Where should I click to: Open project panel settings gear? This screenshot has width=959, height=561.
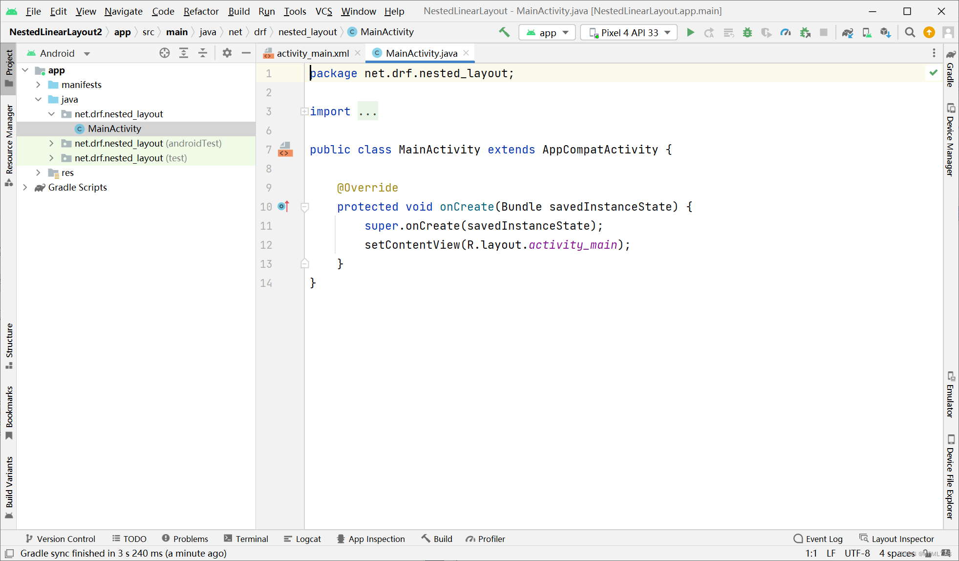[x=227, y=53]
